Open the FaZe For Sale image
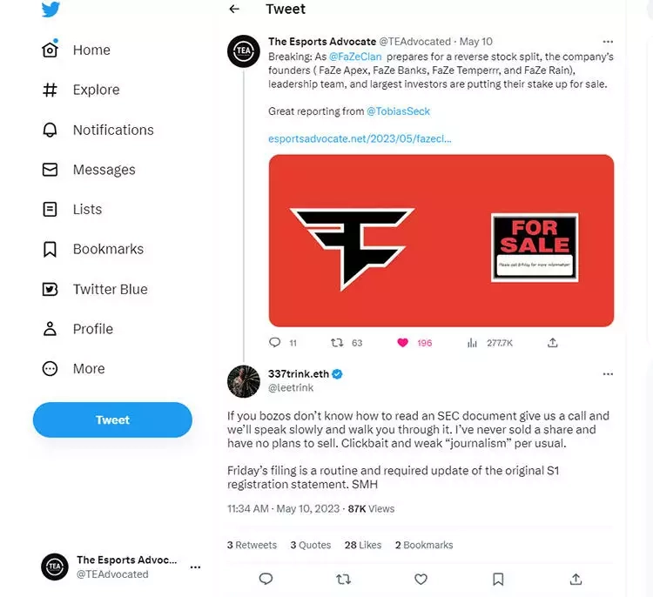 [x=441, y=241]
